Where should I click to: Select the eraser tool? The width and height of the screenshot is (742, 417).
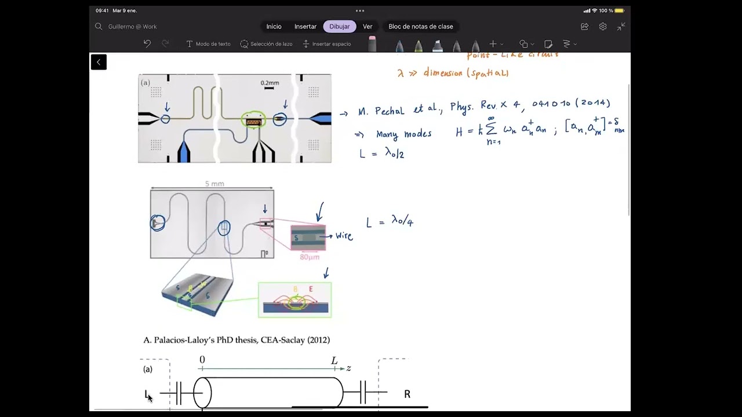(x=372, y=44)
